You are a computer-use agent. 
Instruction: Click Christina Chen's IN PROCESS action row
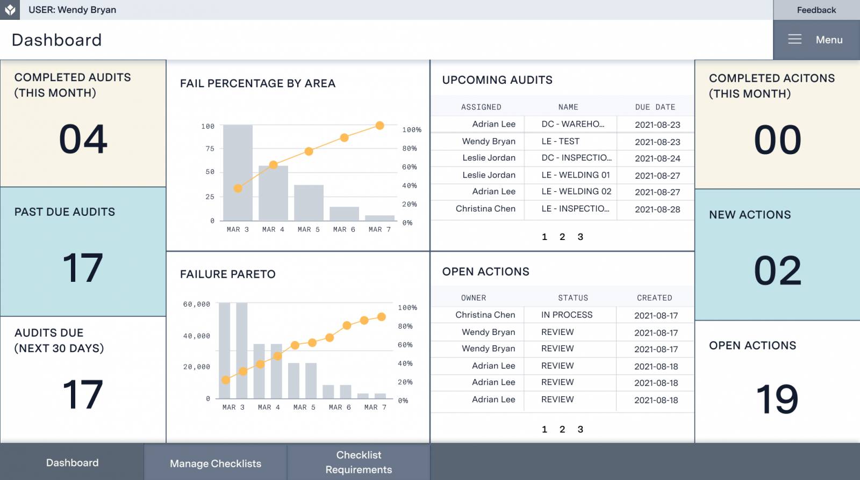coord(567,315)
